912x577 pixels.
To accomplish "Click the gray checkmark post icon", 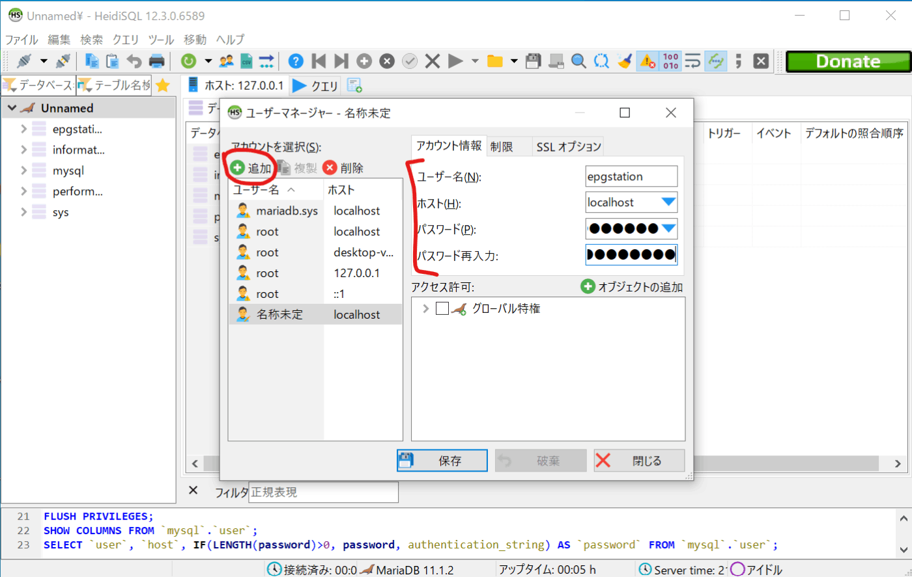I will pos(410,61).
